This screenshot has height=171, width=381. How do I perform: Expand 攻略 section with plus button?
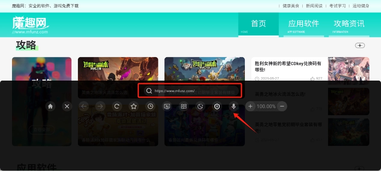pyautogui.click(x=360, y=46)
